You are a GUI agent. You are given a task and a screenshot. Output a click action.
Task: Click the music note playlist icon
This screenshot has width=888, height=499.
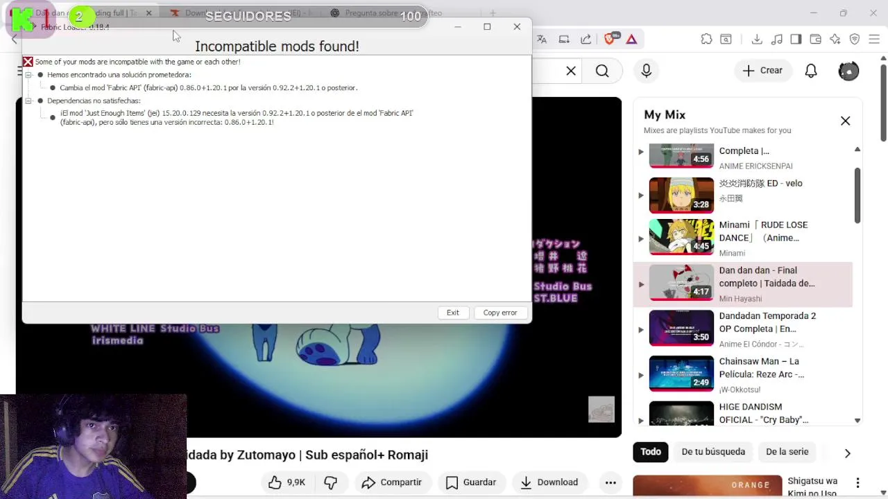(777, 40)
